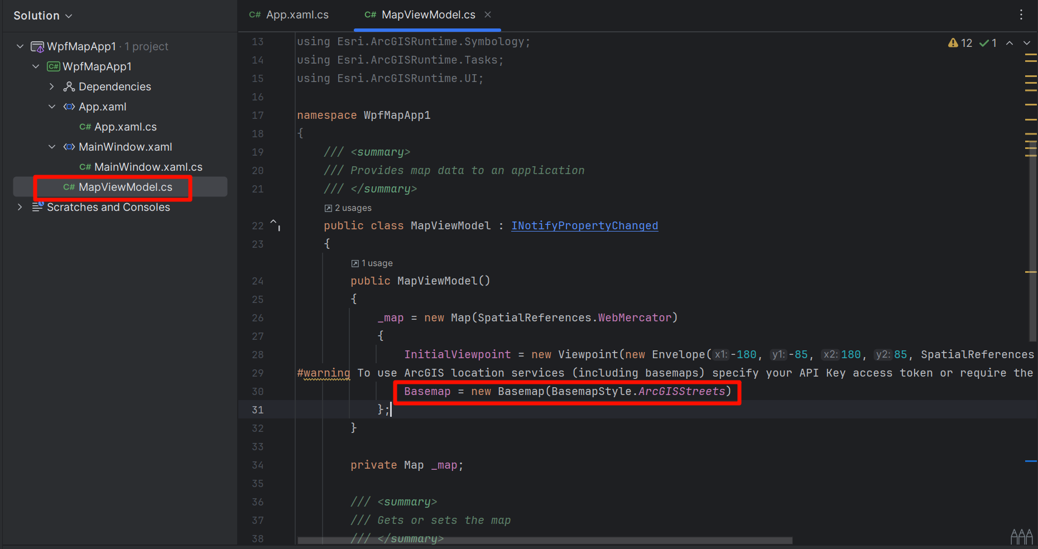Click the x1: inlay hint on line 28
This screenshot has height=549, width=1038.
[x=721, y=354]
